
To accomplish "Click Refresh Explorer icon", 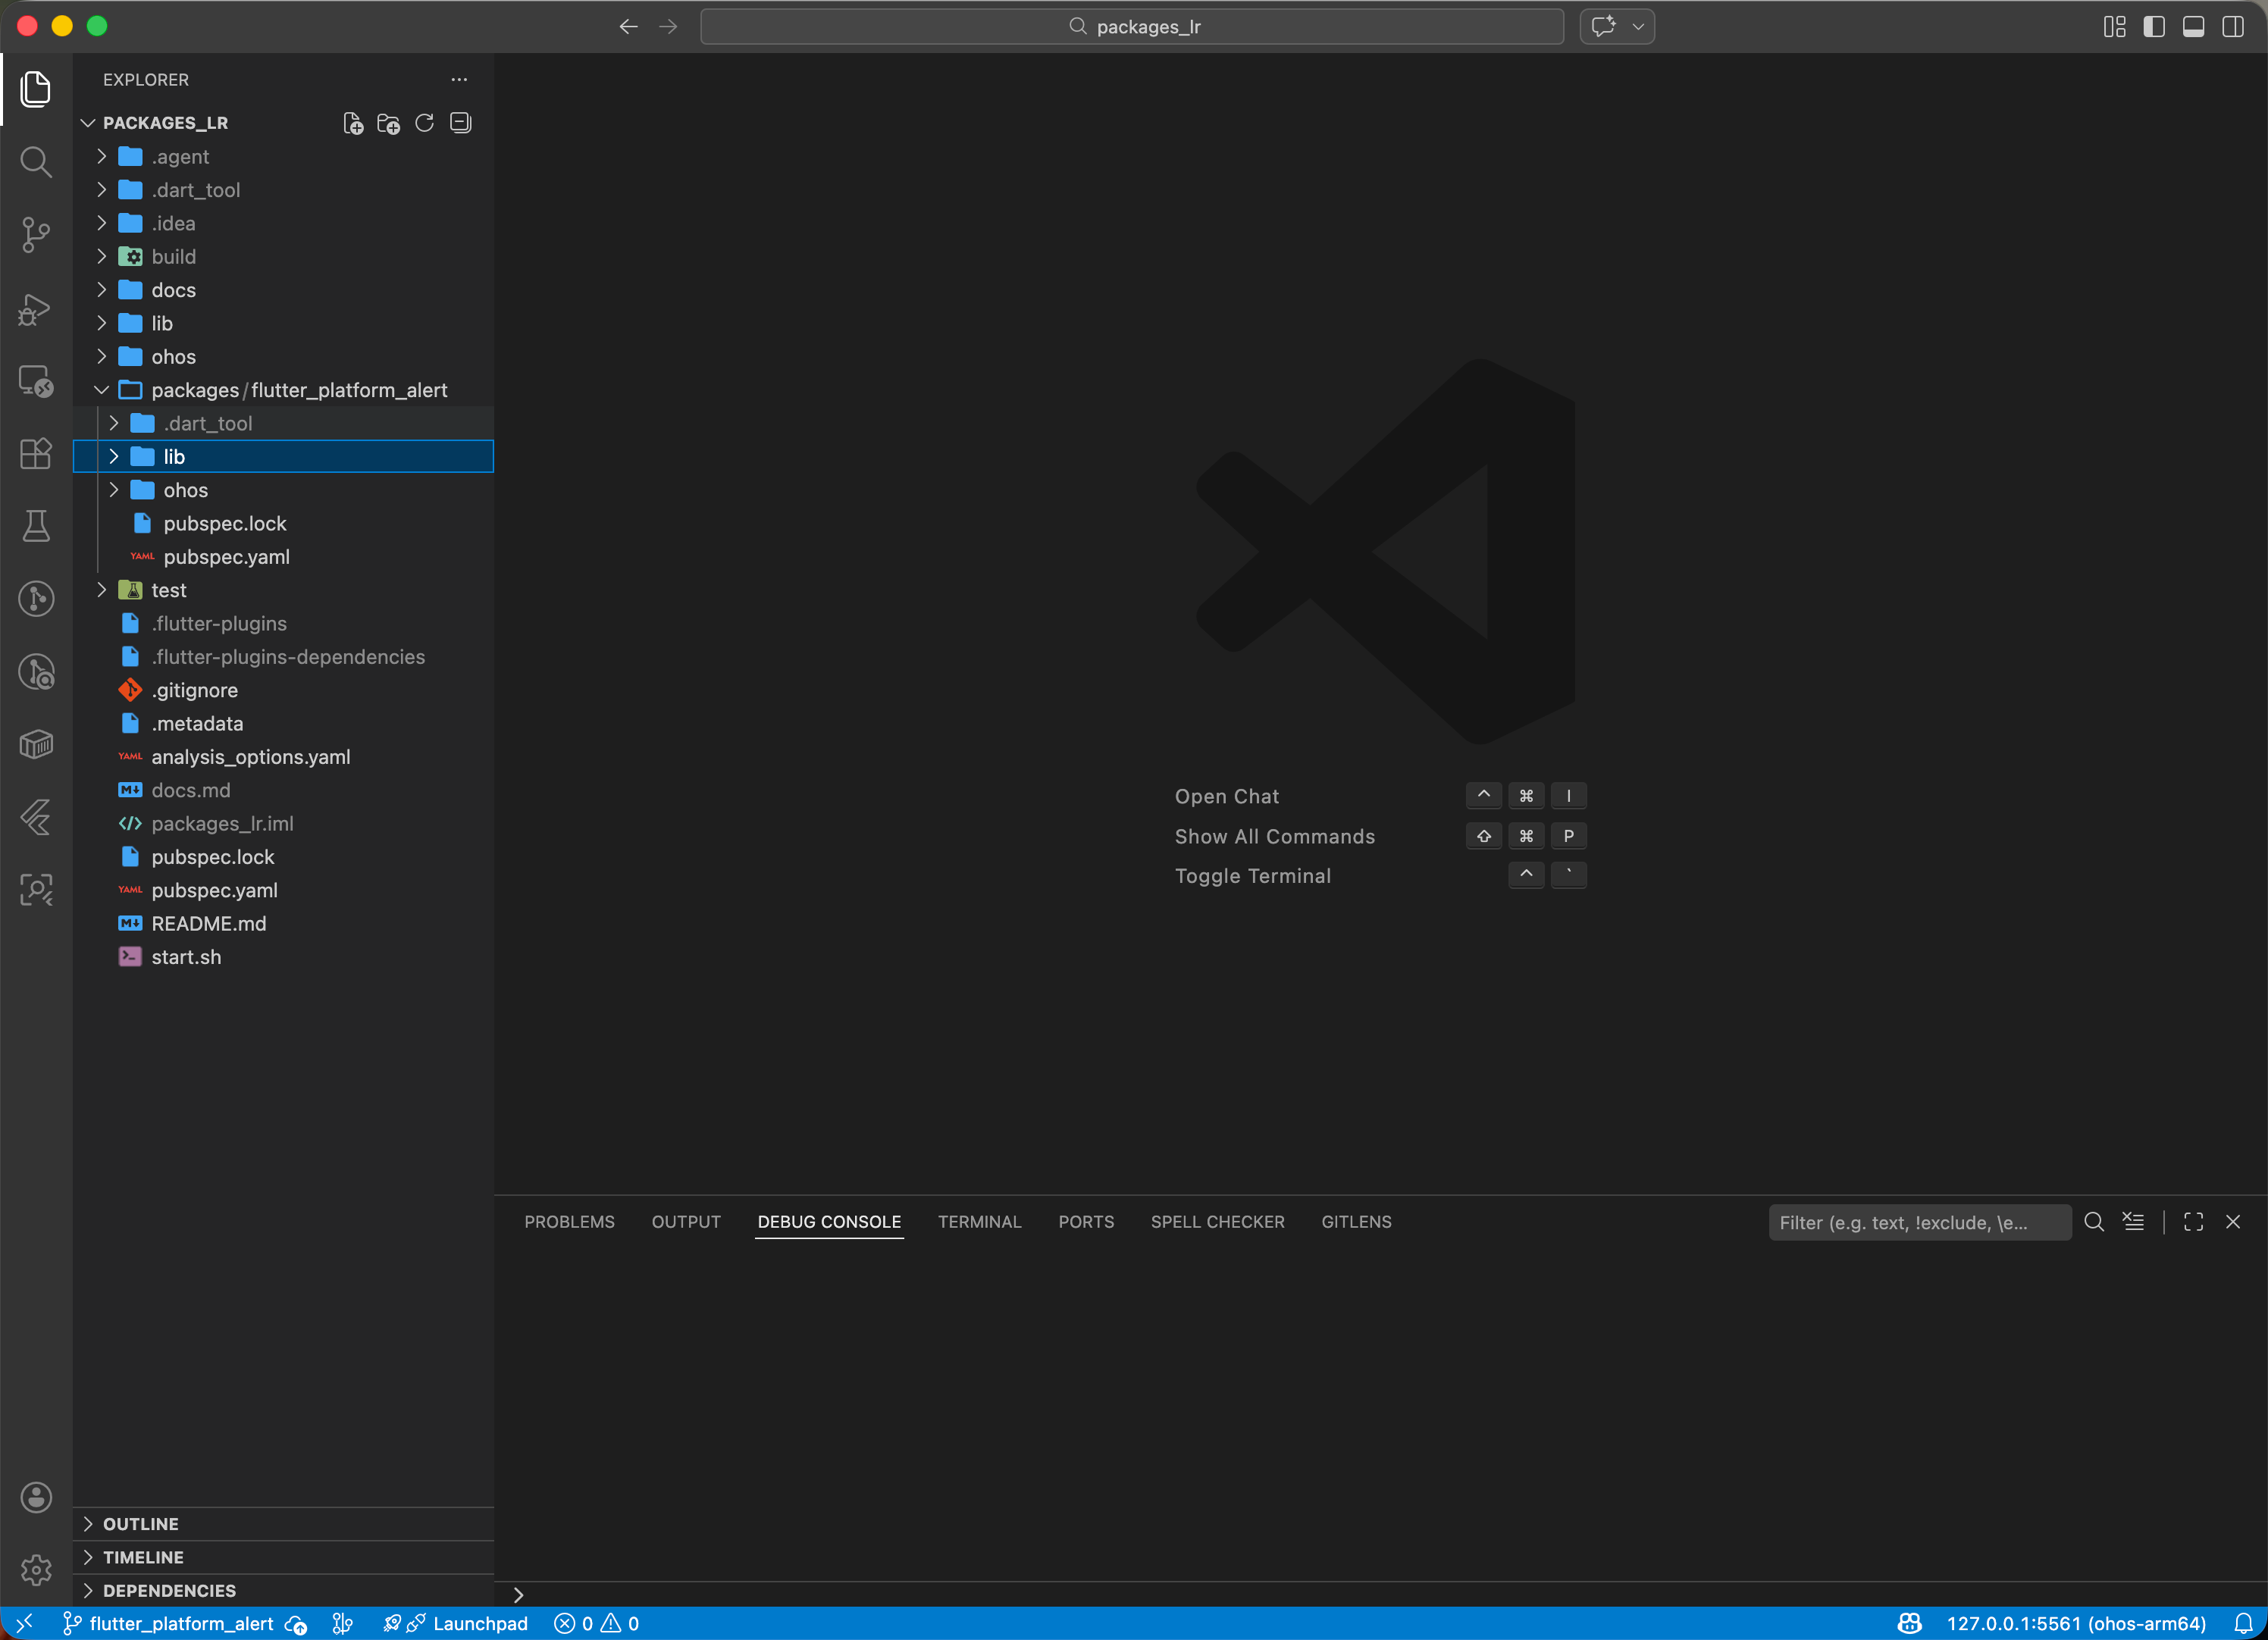I will (424, 123).
